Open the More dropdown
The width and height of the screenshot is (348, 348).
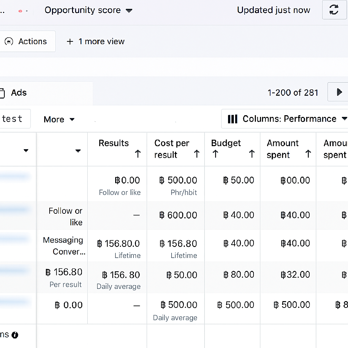tap(59, 119)
